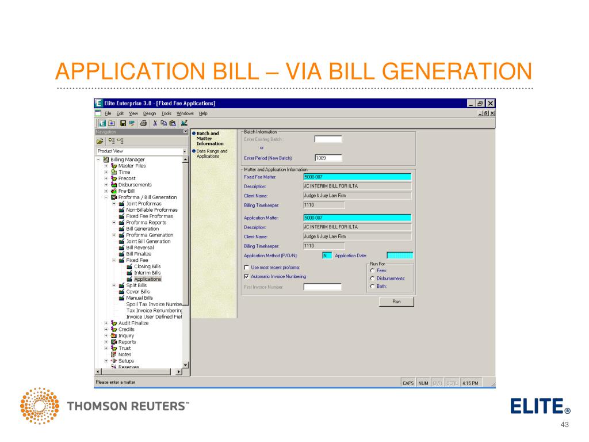This screenshot has width=589, height=442.
Task: Select Cover Bills in the tree
Action: [138, 292]
